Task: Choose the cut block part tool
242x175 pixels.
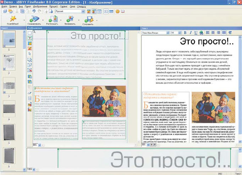Action: pos(30,65)
